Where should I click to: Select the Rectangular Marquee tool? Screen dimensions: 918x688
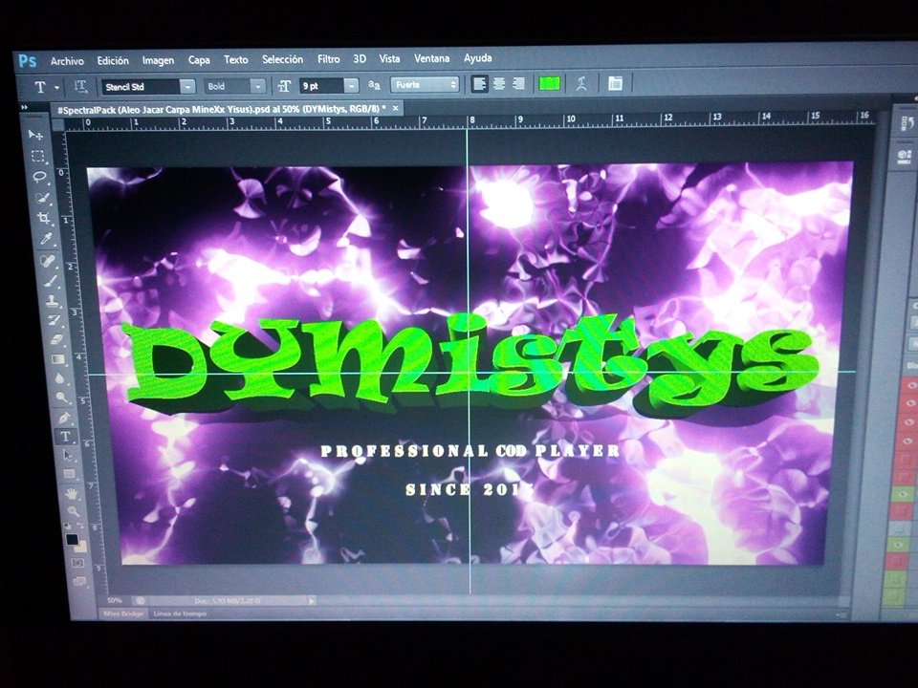(37, 156)
